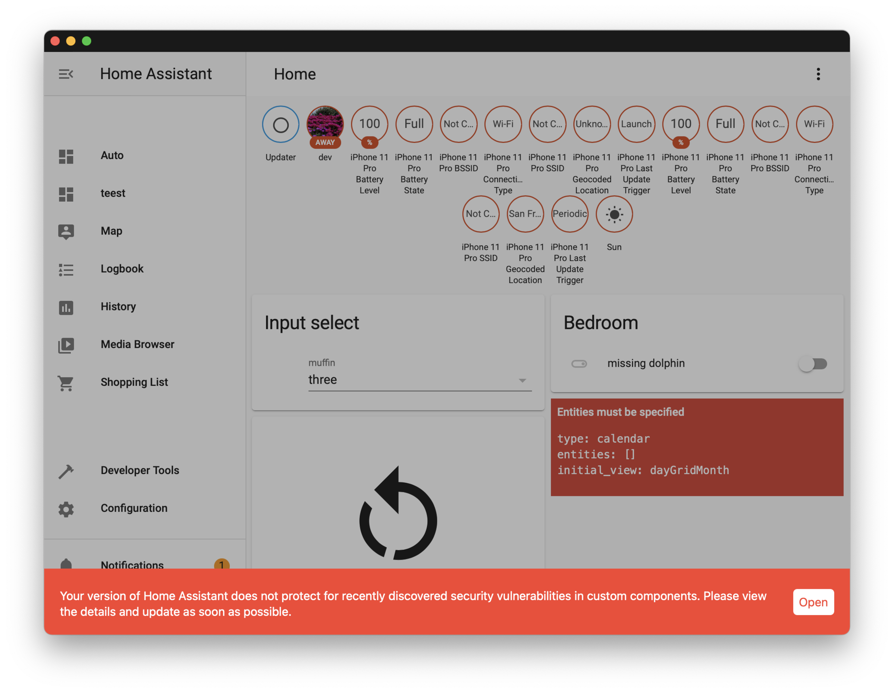Click the Open button in the warning banner
The width and height of the screenshot is (894, 693).
coord(813,602)
